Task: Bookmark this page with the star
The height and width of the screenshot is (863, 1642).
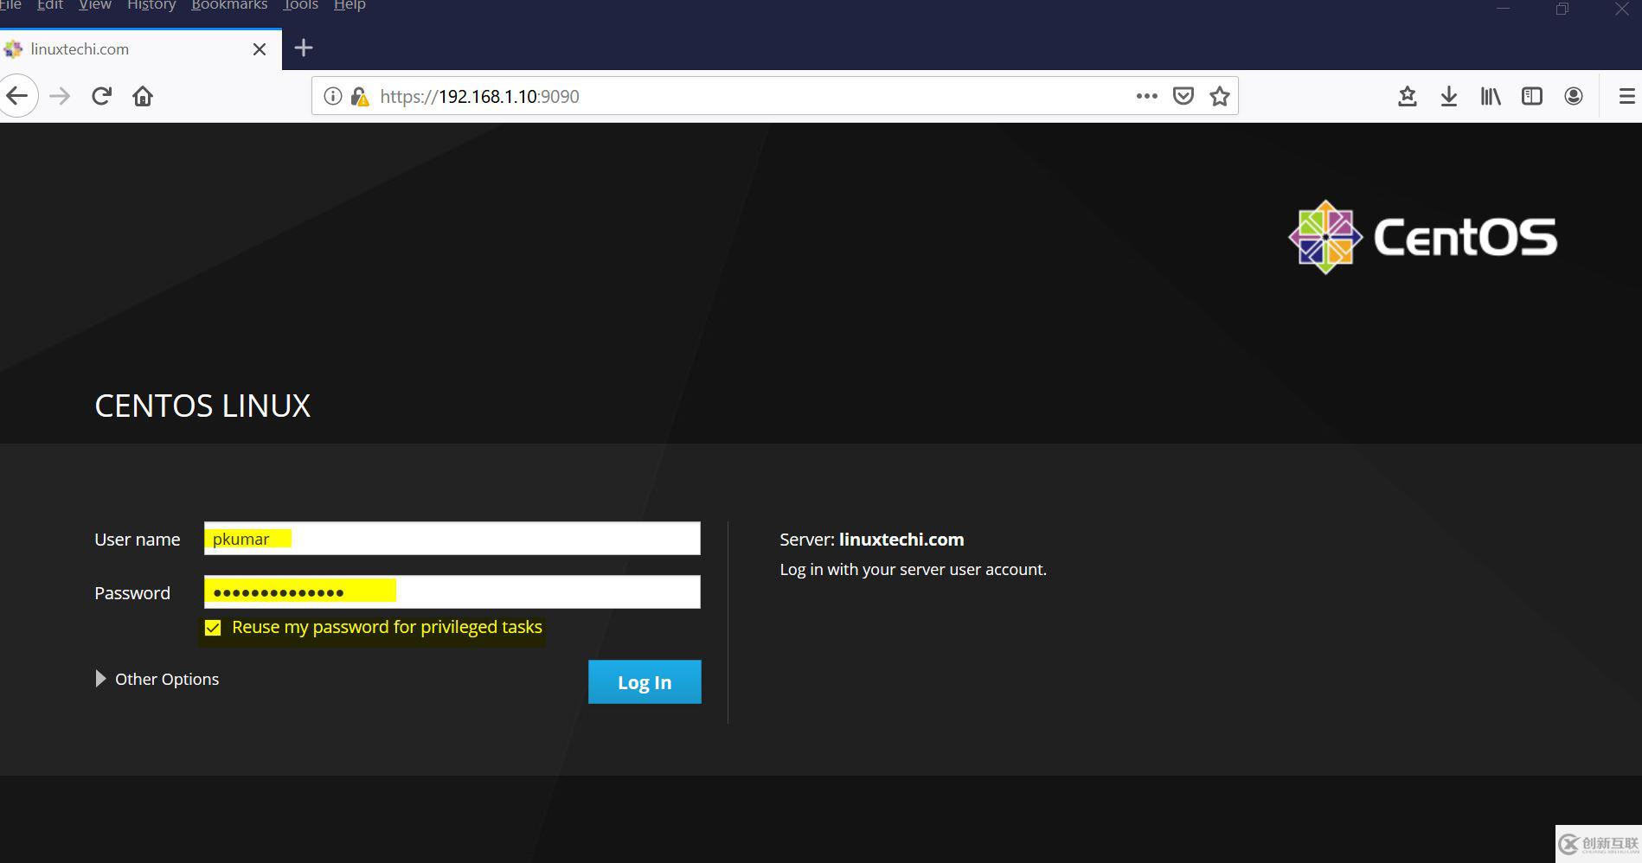Action: (x=1220, y=96)
